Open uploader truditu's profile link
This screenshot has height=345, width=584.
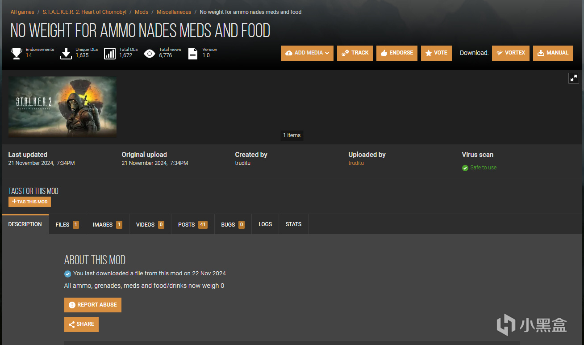(x=356, y=163)
